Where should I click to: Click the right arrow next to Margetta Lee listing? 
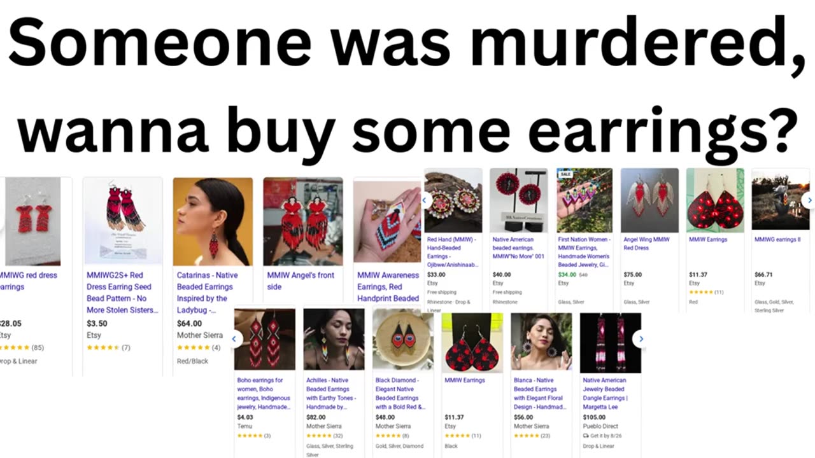click(641, 339)
